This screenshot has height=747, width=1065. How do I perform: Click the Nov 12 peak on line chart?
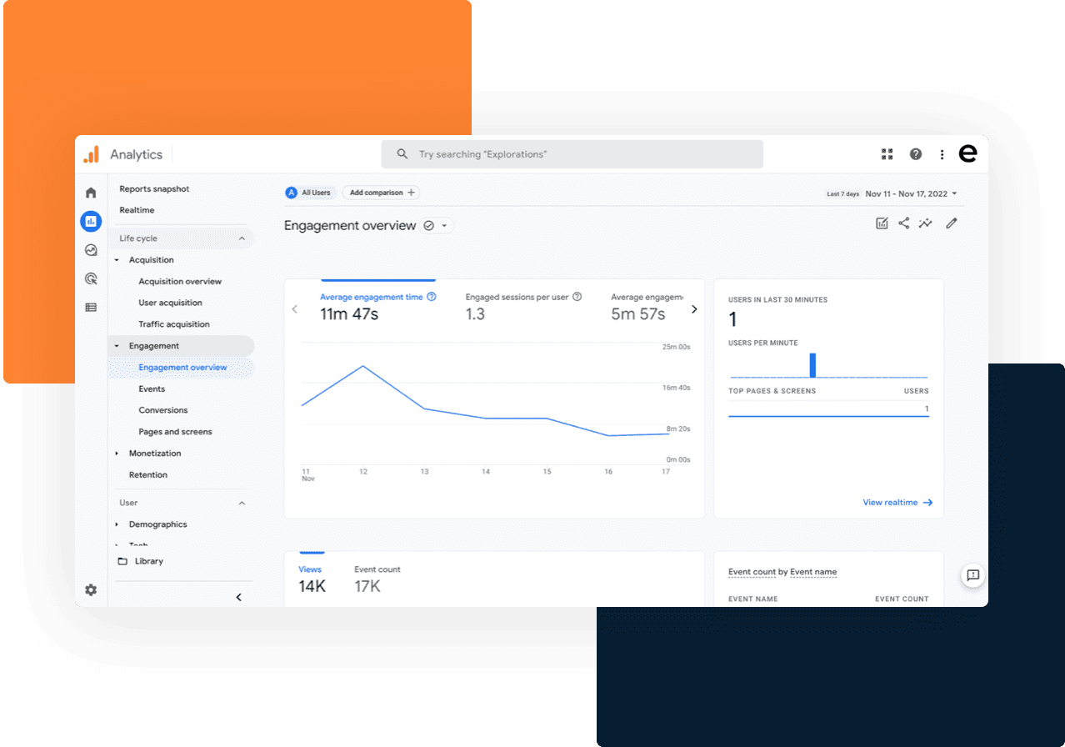pyautogui.click(x=363, y=366)
